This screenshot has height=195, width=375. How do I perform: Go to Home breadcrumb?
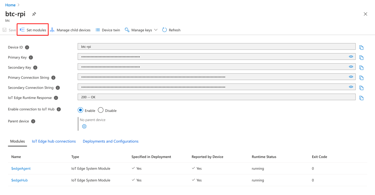10,5
